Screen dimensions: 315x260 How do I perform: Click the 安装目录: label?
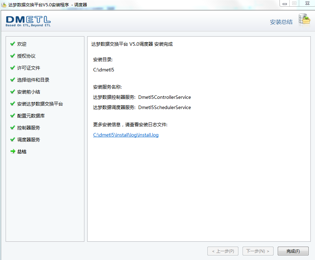click(x=103, y=59)
